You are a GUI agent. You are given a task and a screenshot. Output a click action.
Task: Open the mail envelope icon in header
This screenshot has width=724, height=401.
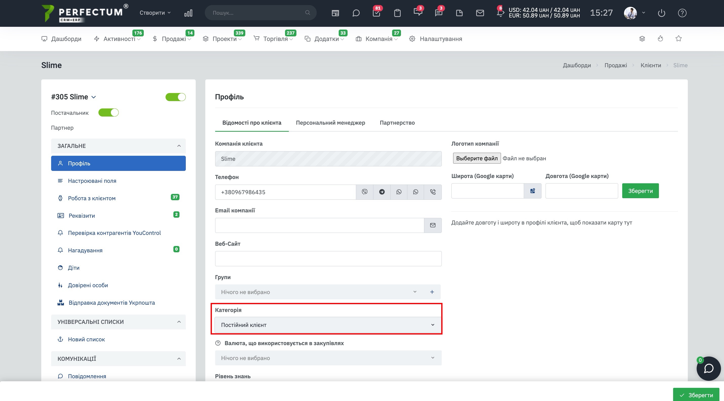pyautogui.click(x=480, y=13)
